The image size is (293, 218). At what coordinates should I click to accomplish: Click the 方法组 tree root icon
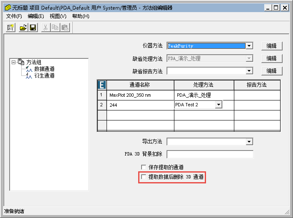click(21, 62)
